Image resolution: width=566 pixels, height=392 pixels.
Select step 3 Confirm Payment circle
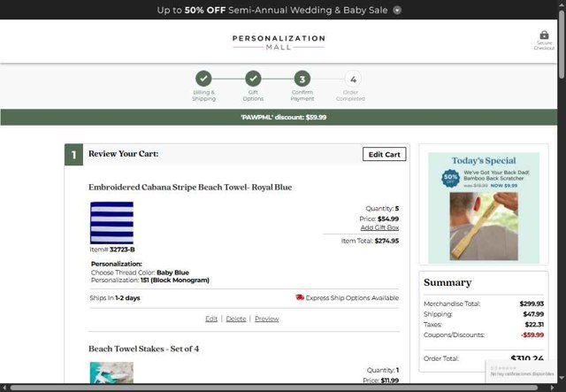pyautogui.click(x=302, y=79)
